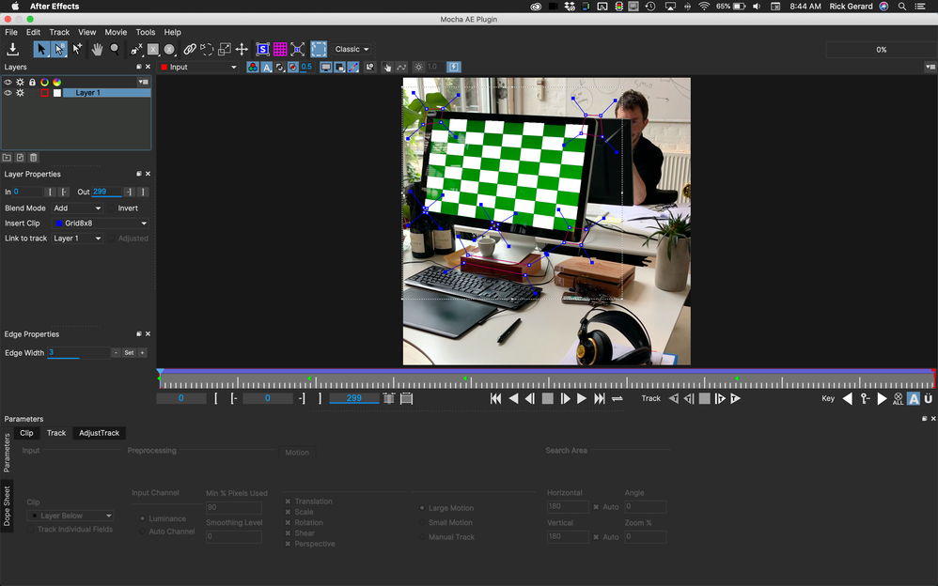Image resolution: width=938 pixels, height=586 pixels.
Task: Select the Rotate tool
Action: 207,49
